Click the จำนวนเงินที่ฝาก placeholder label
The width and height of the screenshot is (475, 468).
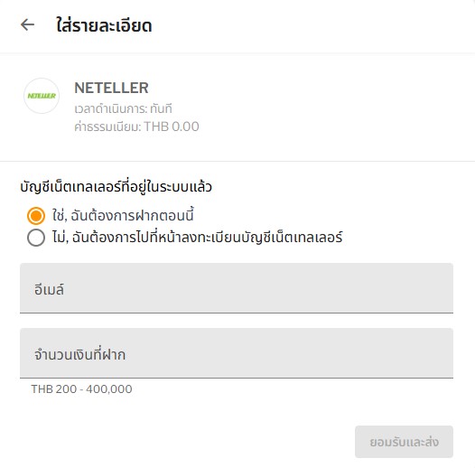[x=79, y=354]
